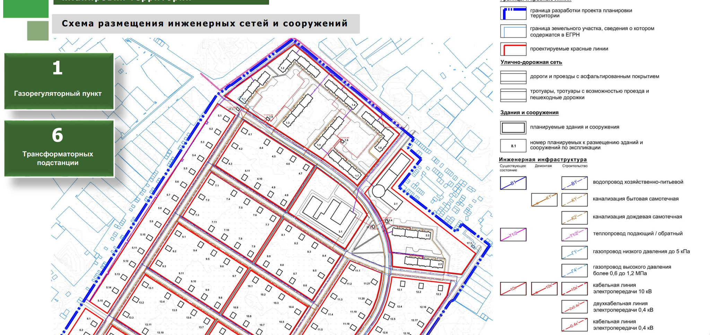Select 'канализация бытовая самотечная' legend text

point(635,199)
